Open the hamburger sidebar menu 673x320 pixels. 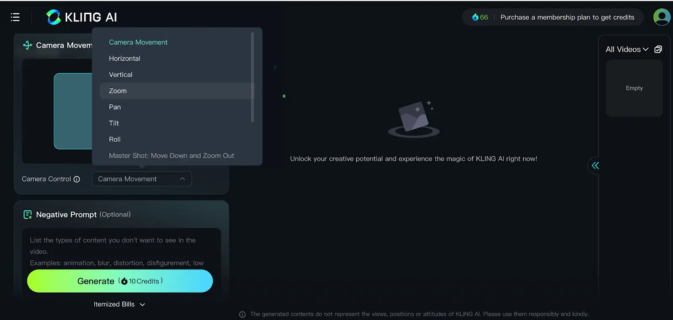point(15,17)
